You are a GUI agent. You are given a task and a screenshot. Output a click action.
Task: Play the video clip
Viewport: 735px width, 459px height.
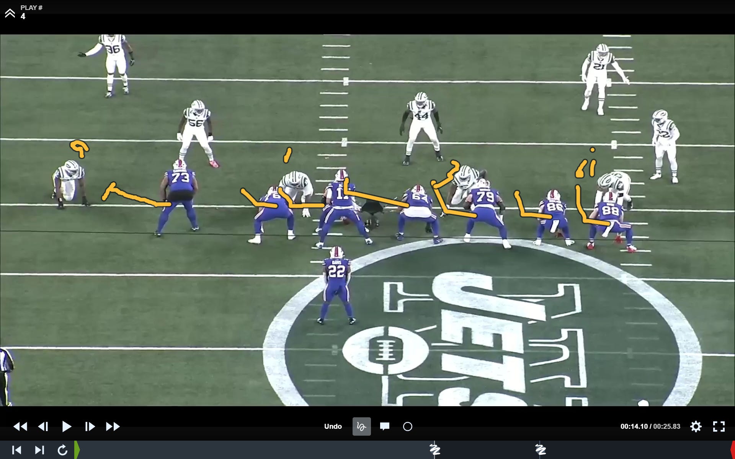pyautogui.click(x=67, y=426)
